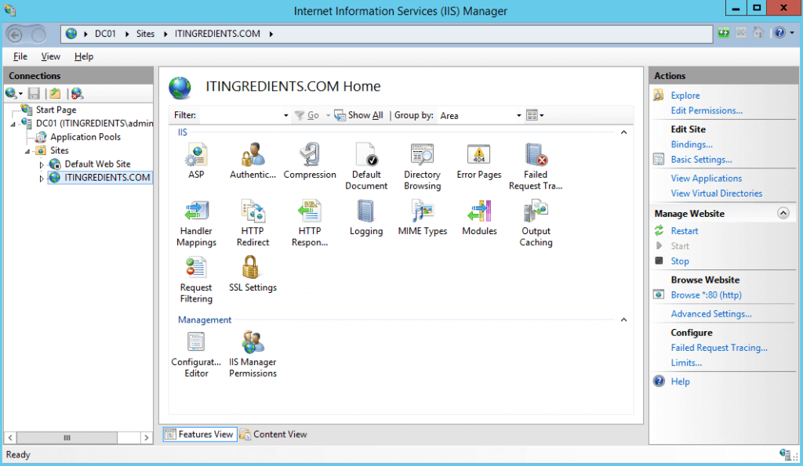
Task: Open the MIME Types feature
Action: click(423, 218)
